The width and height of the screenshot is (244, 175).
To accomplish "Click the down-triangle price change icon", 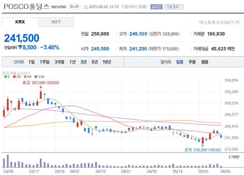I will click(20, 47).
